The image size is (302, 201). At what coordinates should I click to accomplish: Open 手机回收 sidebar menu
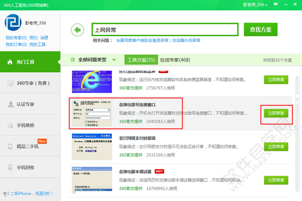[30, 167]
